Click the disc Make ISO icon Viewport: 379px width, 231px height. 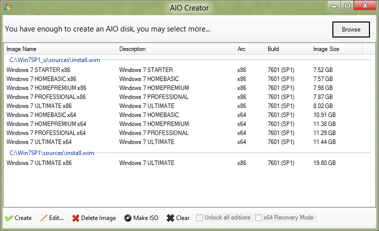coord(128,218)
